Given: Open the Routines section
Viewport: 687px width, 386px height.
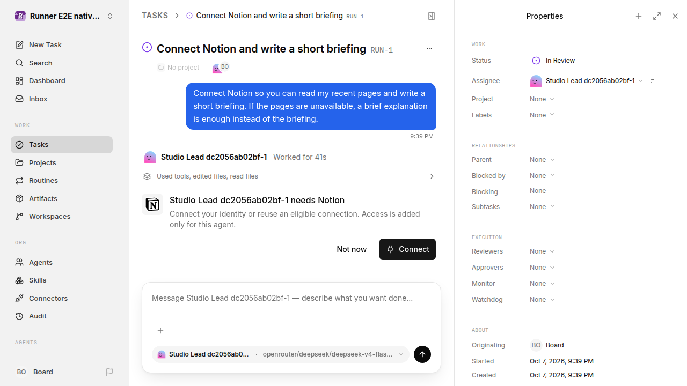Looking at the screenshot, I should (62, 181).
